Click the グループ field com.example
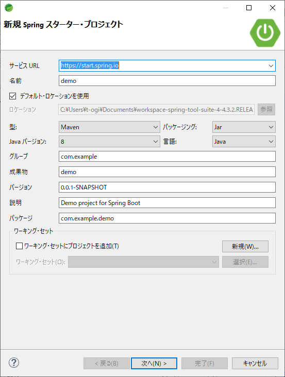 (167, 157)
